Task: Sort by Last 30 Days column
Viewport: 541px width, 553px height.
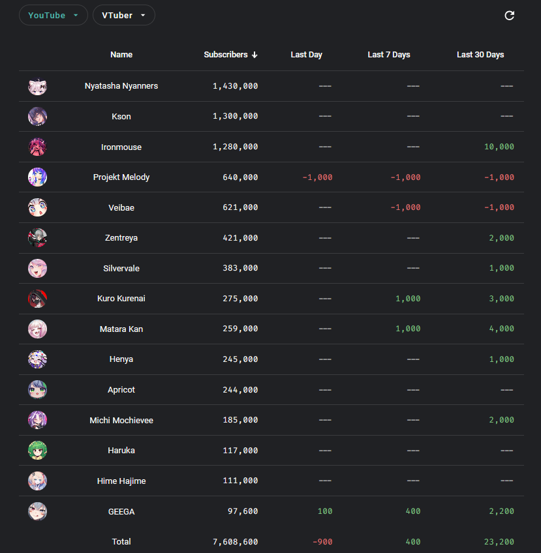Action: pyautogui.click(x=480, y=55)
